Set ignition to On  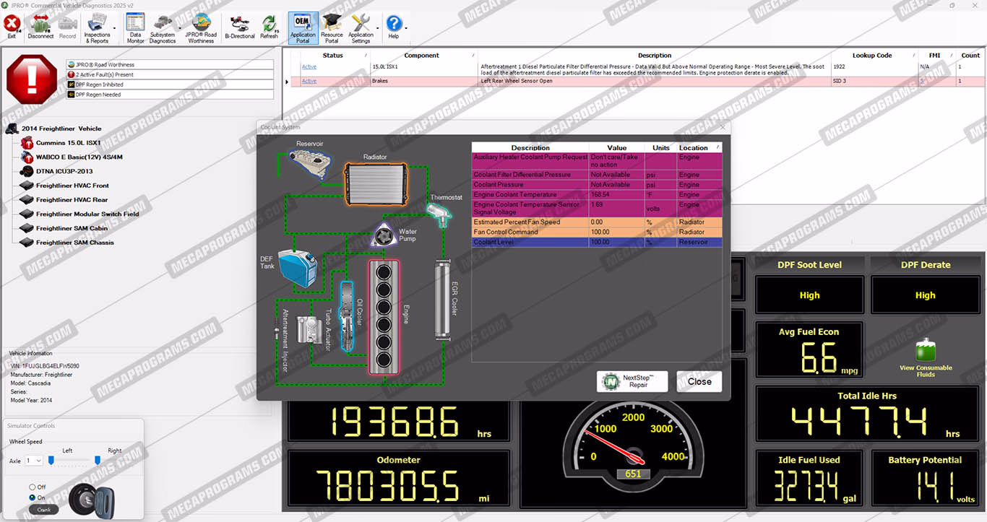[x=33, y=497]
